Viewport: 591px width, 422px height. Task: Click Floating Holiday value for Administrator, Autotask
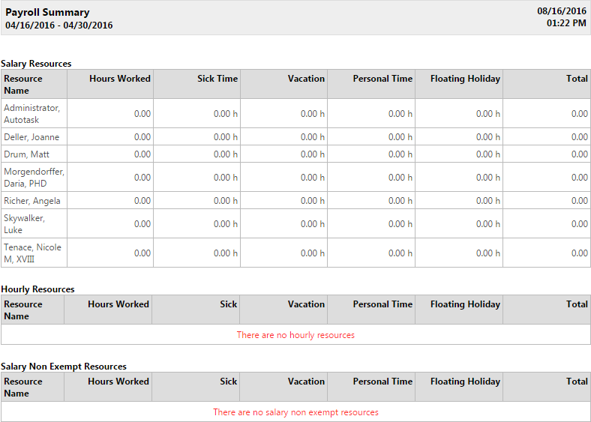[x=487, y=114]
